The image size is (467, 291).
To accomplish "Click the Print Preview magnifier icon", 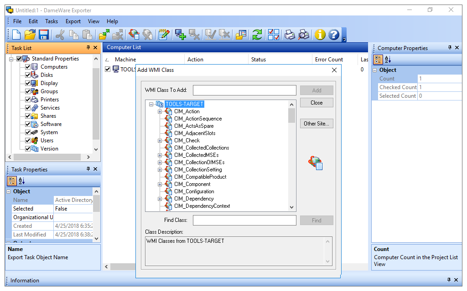I will pyautogui.click(x=303, y=35).
